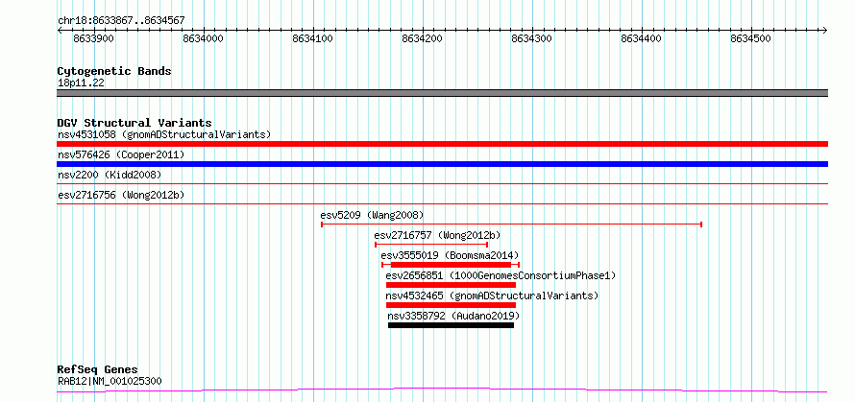This screenshot has width=855, height=402.
Task: Click the right arrowhead of the ruler
Action: [825, 30]
